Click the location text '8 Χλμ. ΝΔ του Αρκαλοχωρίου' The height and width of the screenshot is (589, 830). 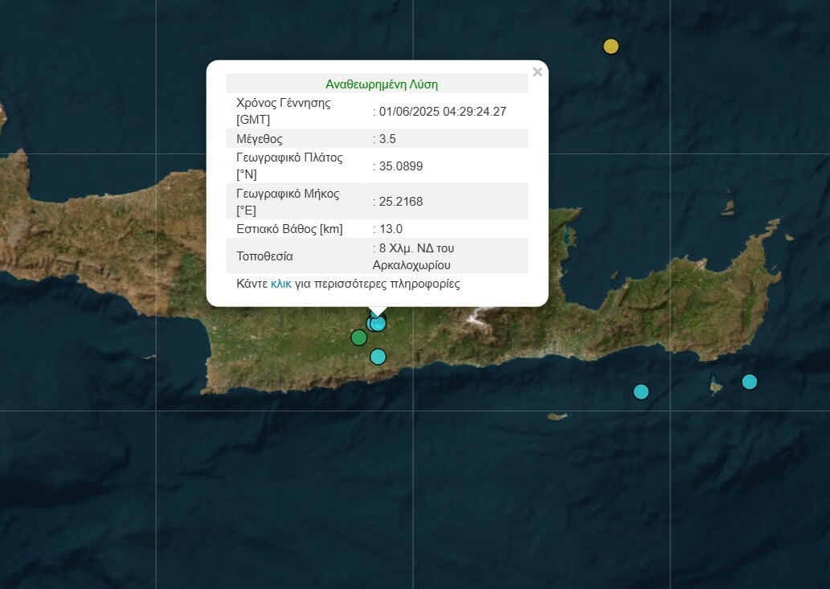point(414,256)
